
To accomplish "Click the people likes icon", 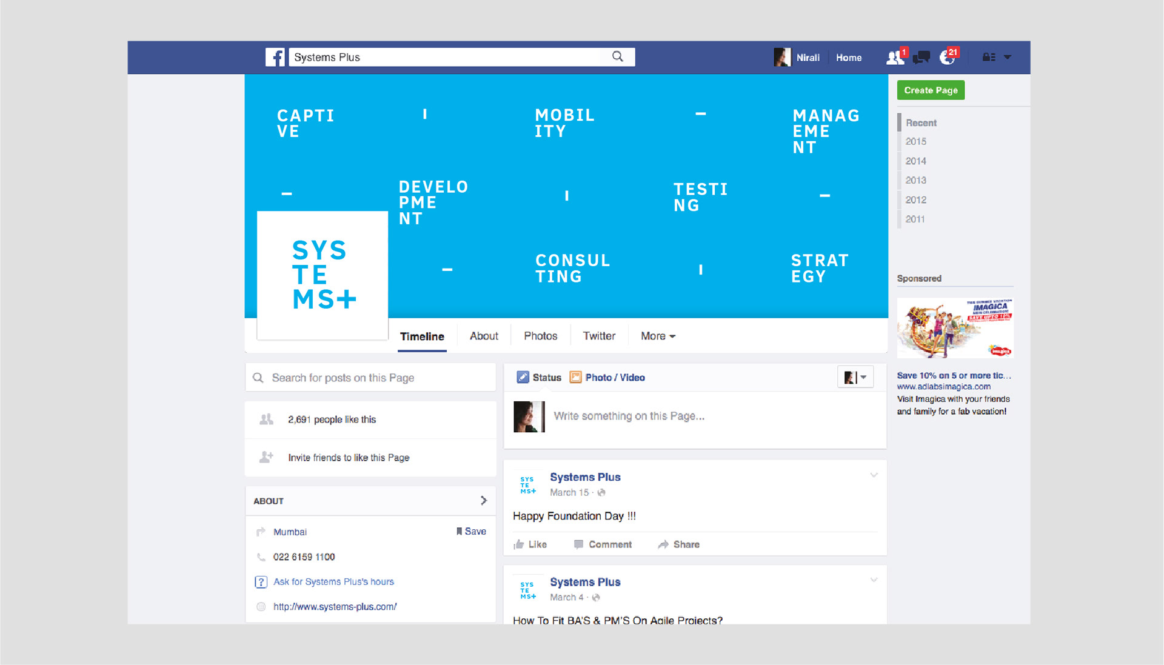I will click(266, 419).
